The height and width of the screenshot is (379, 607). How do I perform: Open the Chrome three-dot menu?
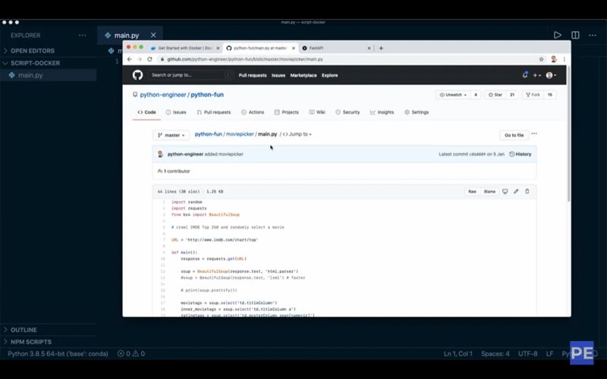click(x=565, y=59)
